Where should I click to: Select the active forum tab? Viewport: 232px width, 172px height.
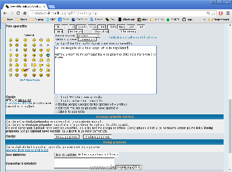click(x=25, y=6)
